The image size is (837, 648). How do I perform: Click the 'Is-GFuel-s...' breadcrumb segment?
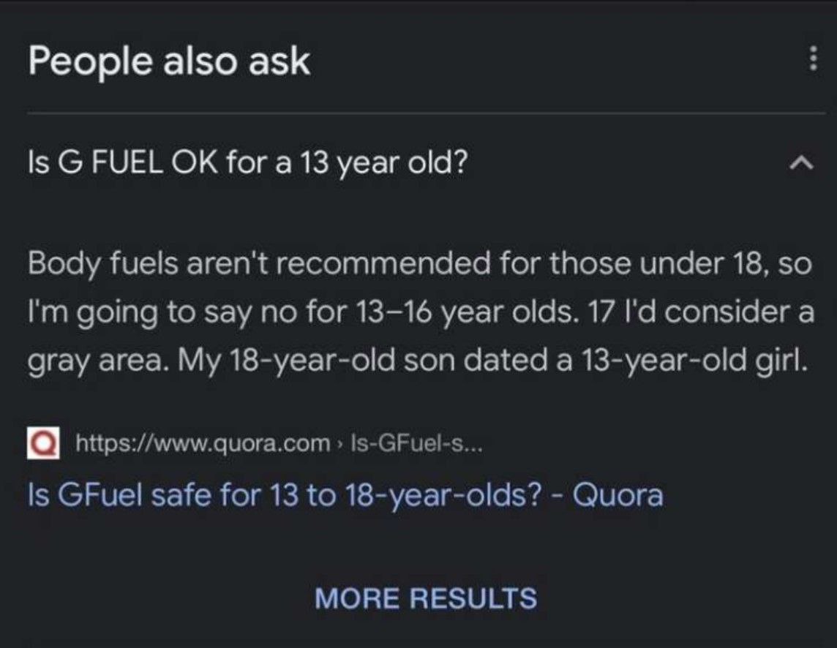click(418, 443)
